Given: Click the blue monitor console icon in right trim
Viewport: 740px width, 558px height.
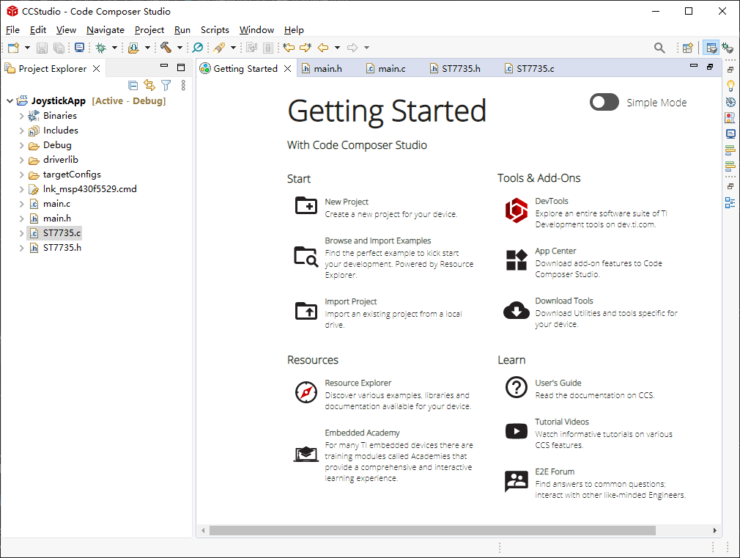Looking at the screenshot, I should [730, 134].
